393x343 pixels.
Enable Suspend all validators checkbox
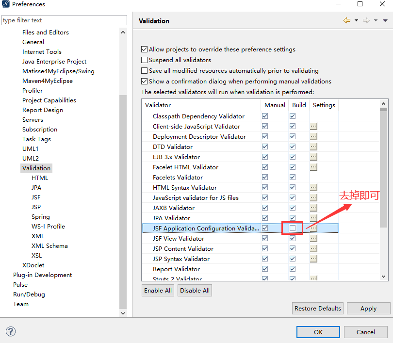point(144,60)
